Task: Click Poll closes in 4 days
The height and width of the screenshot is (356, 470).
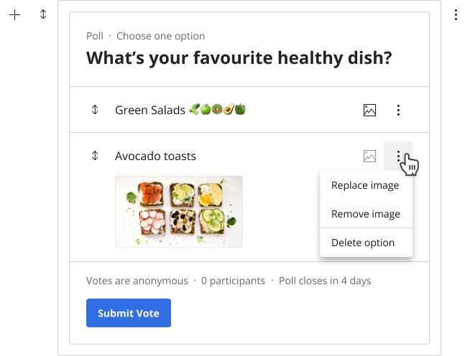Action: [325, 281]
